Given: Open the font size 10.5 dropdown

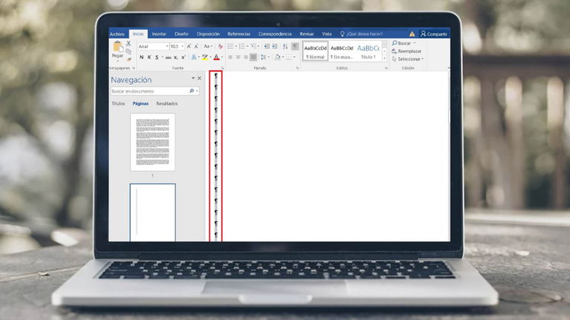Looking at the screenshot, I should tap(183, 46).
